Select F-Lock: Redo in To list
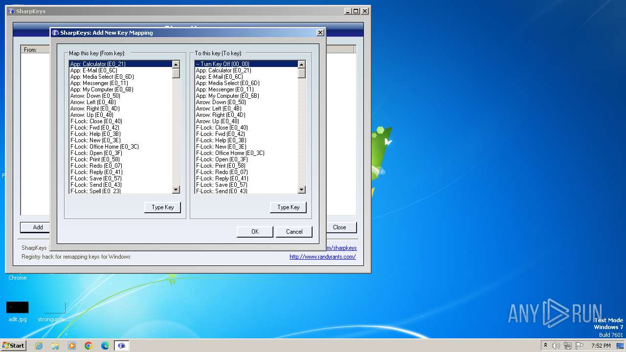The image size is (626, 352). tap(246, 172)
